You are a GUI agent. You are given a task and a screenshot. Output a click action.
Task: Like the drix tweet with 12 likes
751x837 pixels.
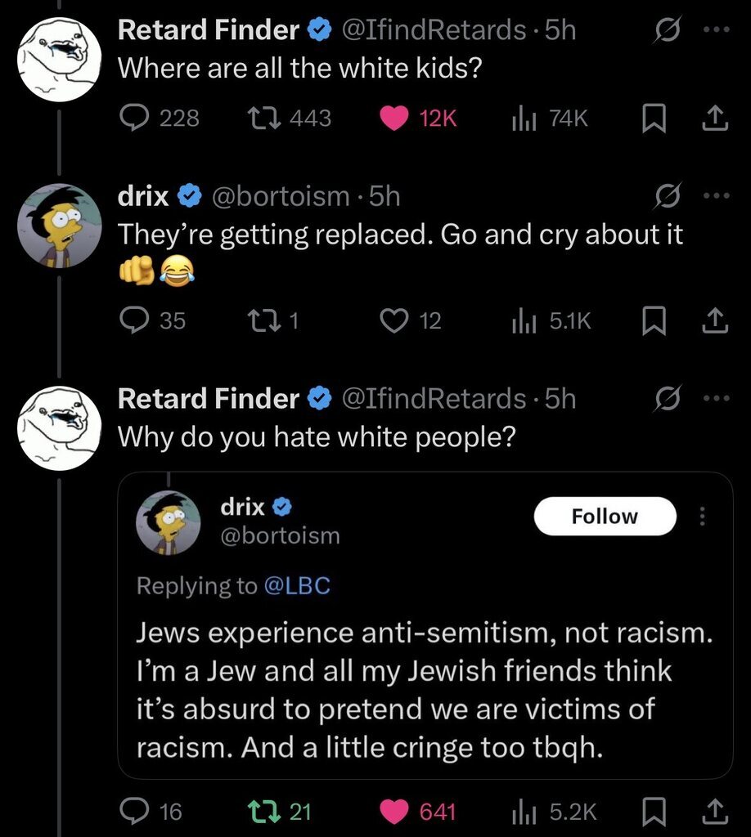395,321
